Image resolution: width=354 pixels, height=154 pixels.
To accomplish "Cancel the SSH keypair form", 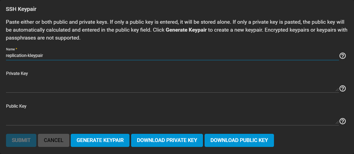I will (x=54, y=140).
